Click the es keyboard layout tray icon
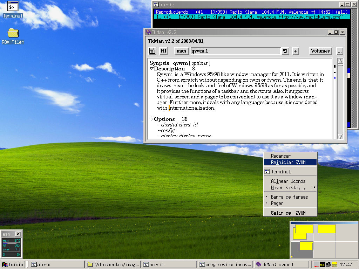Image resolution: width=359 pixels, height=269 pixels. click(323, 265)
